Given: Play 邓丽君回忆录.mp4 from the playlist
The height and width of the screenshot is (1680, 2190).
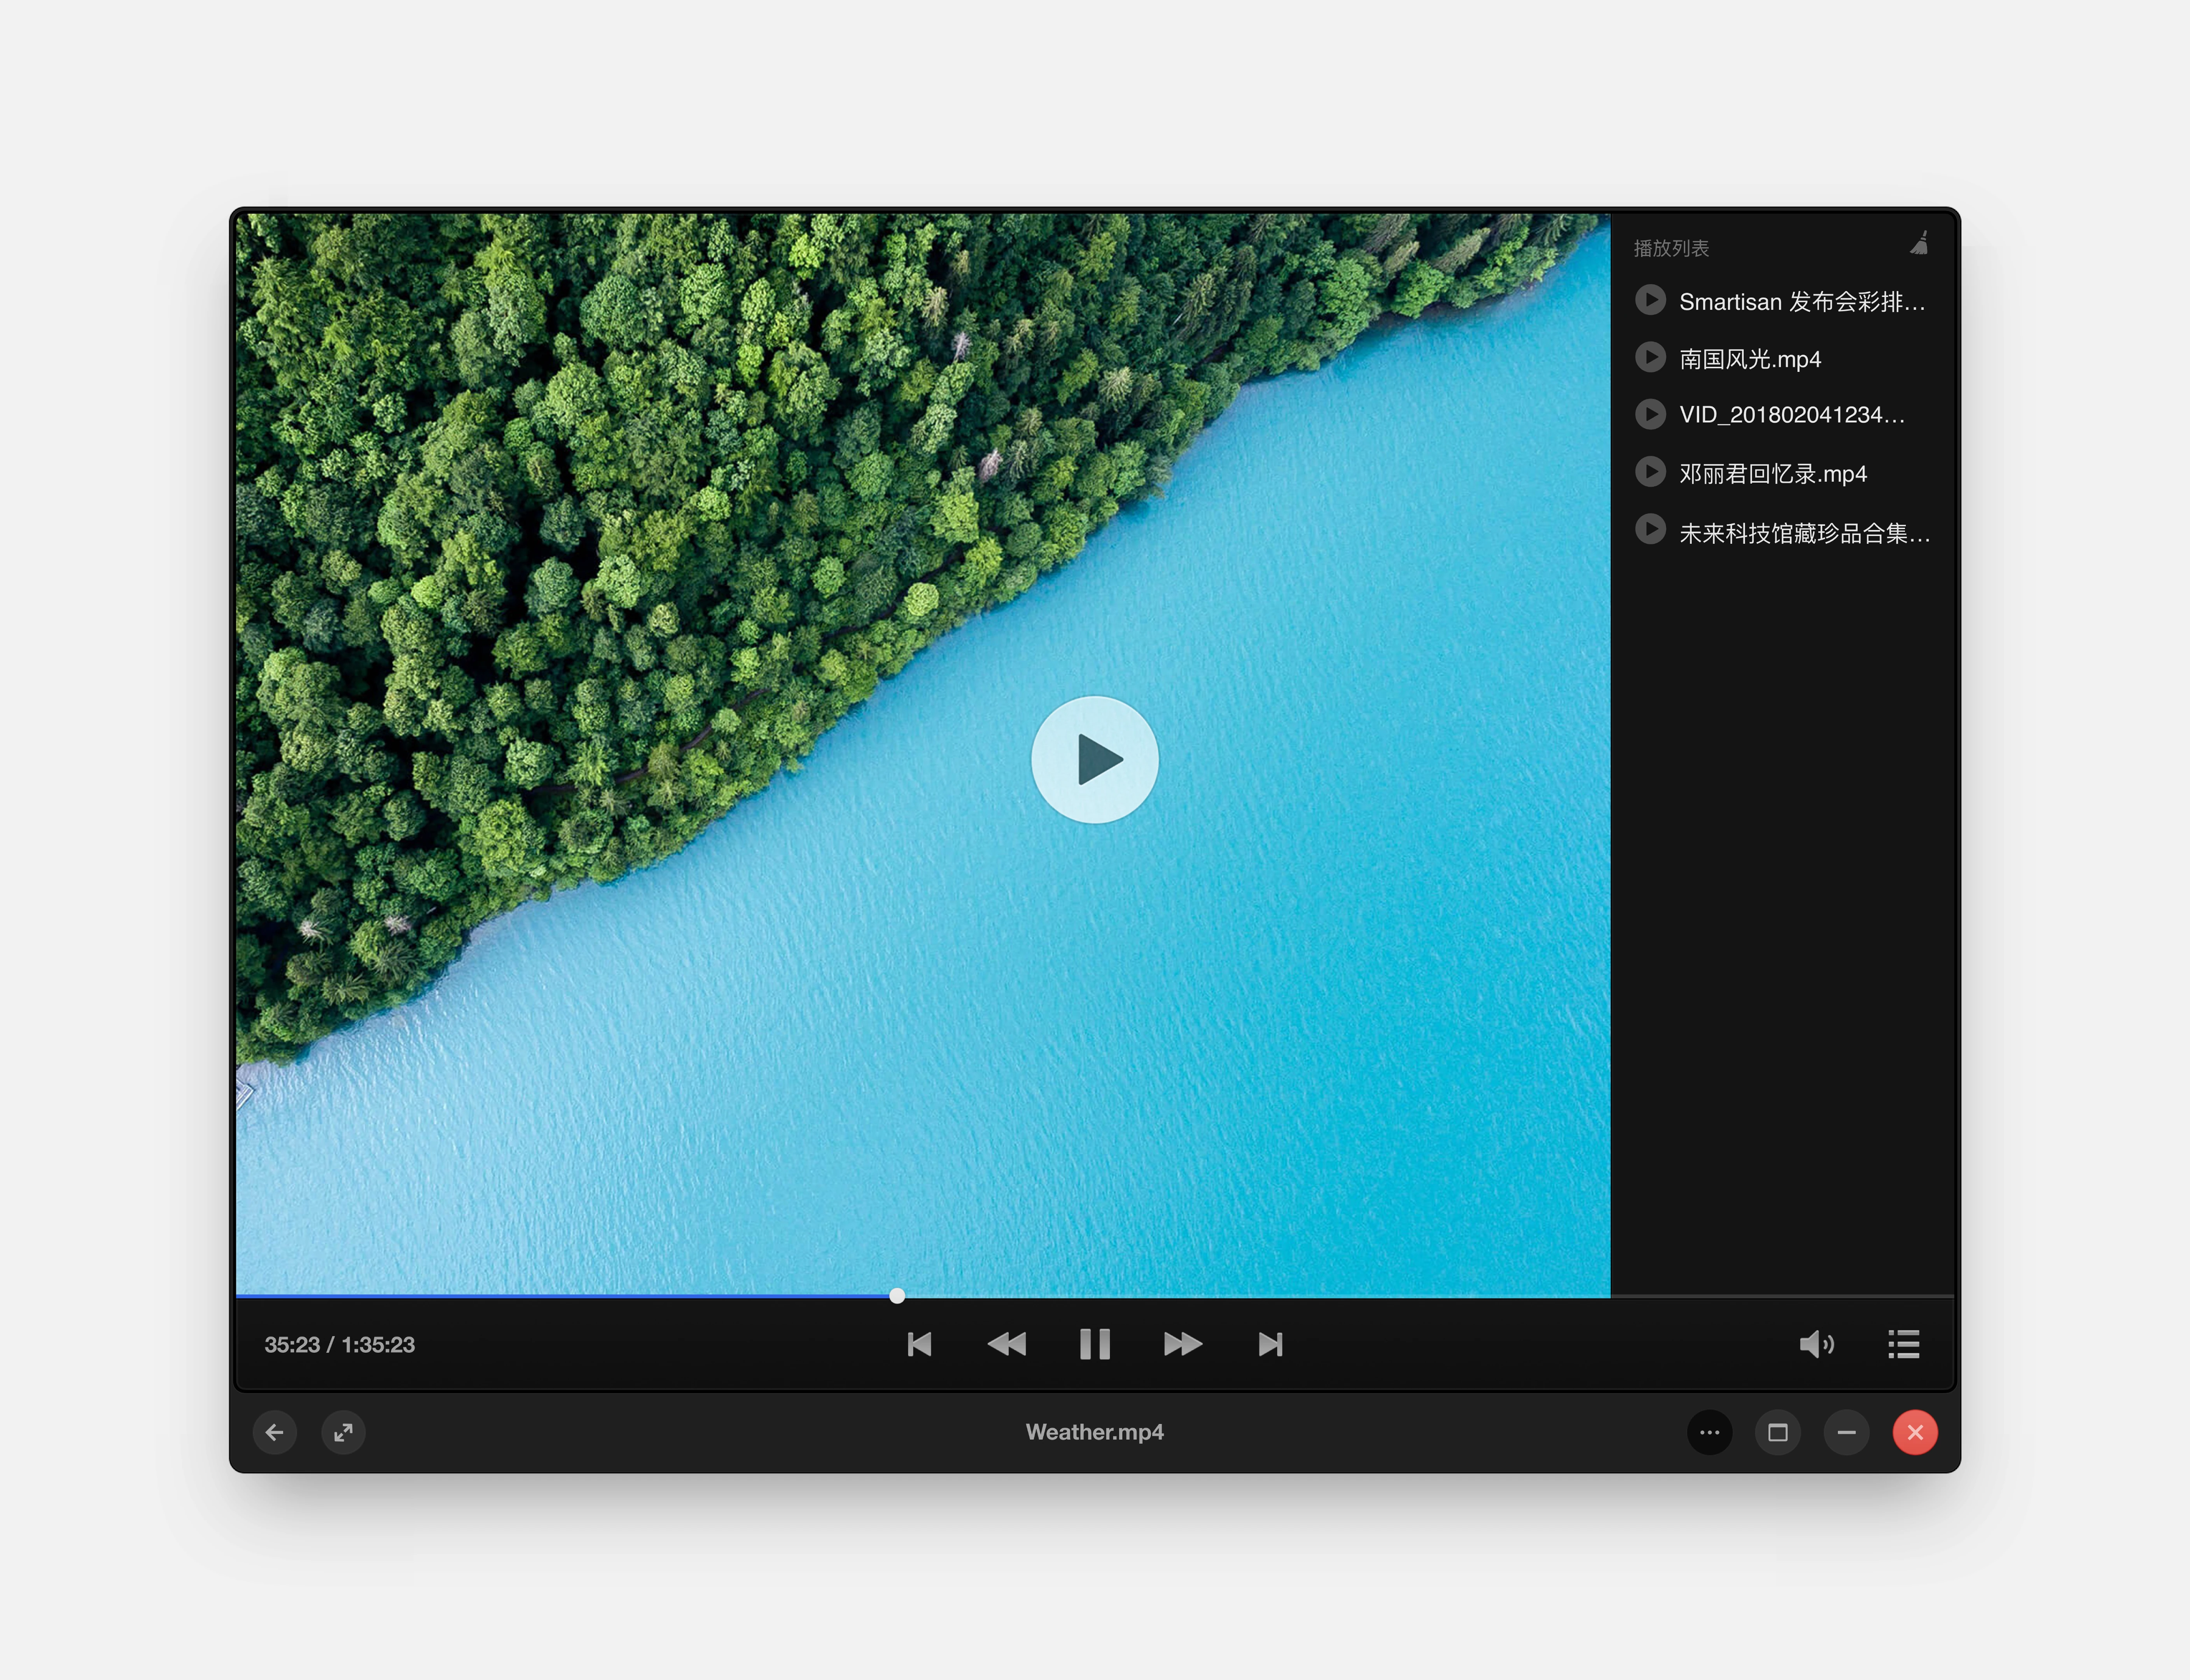Looking at the screenshot, I should [x=1650, y=472].
